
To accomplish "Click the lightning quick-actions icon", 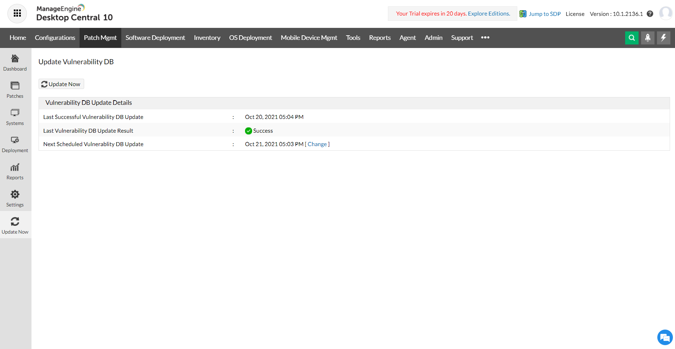I will 664,38.
